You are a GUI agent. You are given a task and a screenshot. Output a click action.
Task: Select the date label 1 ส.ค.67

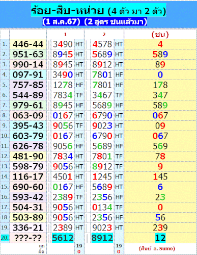point(61,21)
